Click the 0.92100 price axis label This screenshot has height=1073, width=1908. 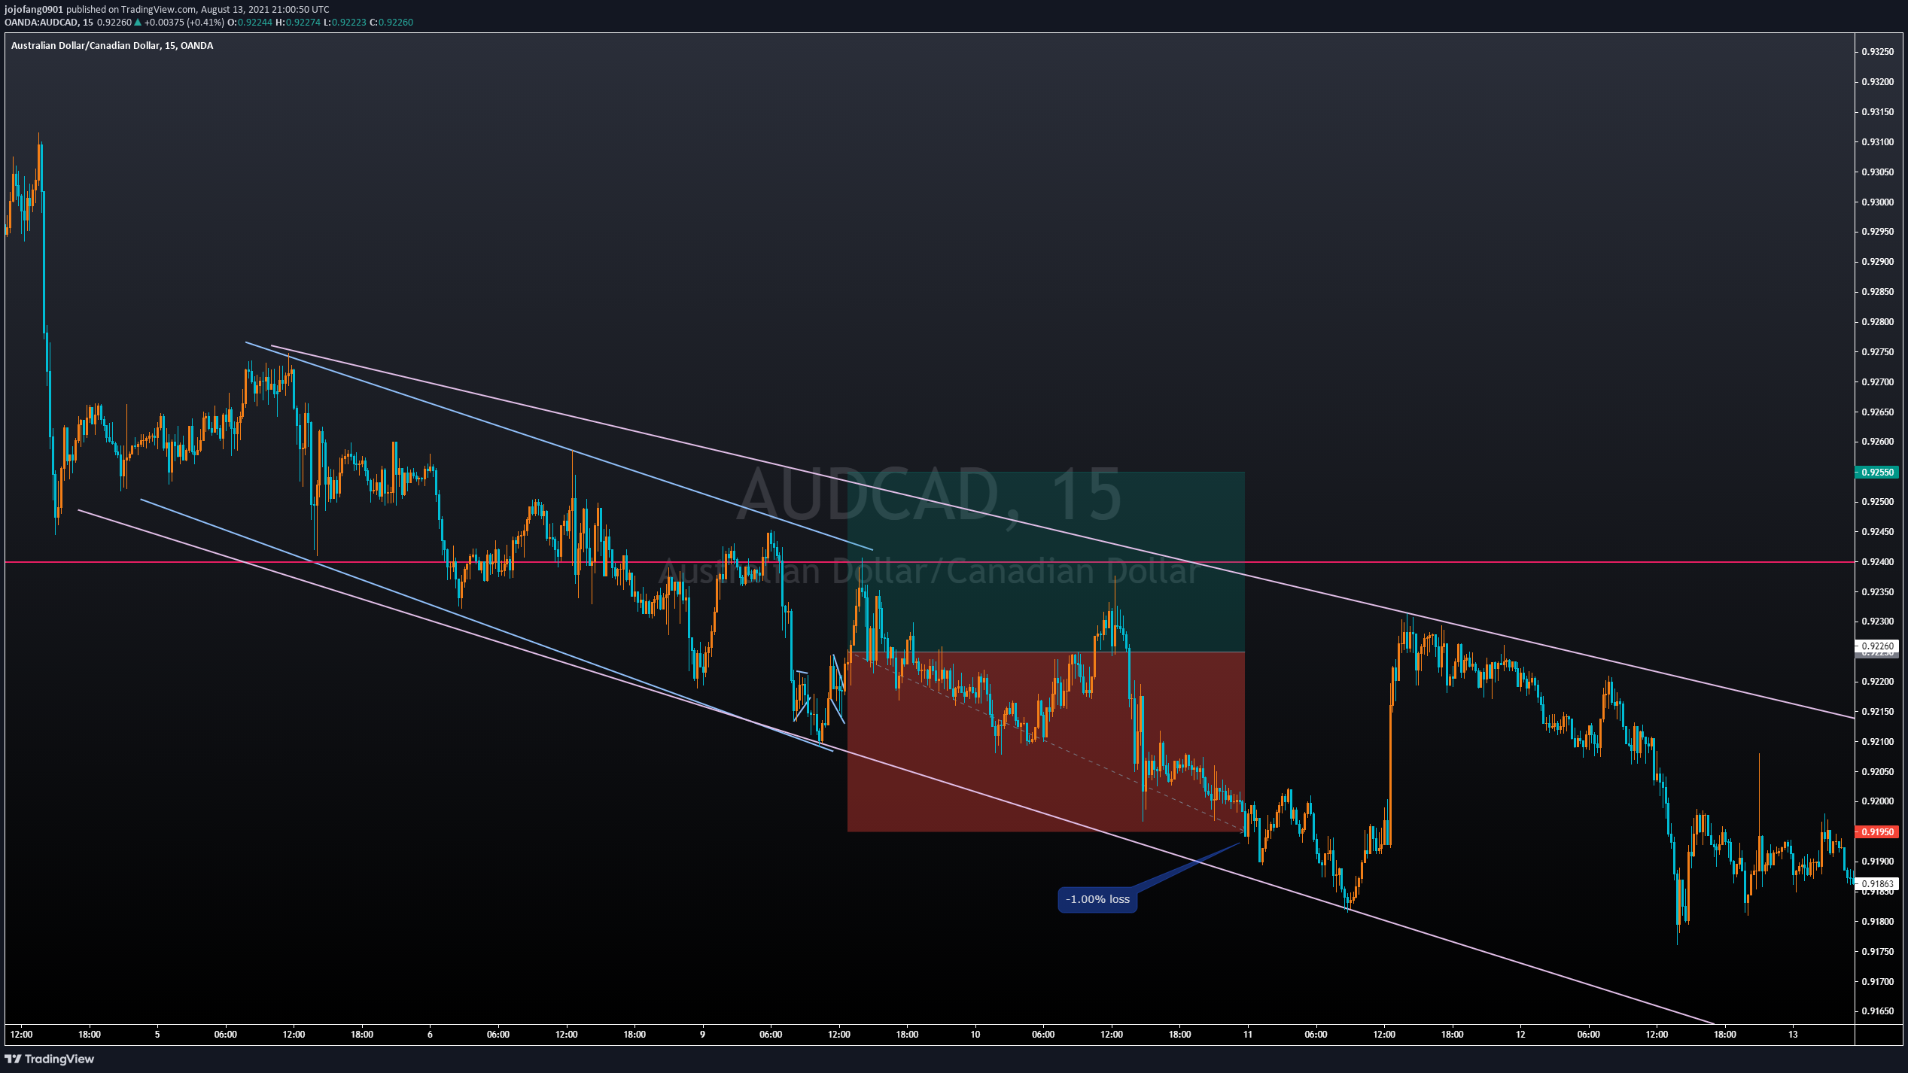[1877, 742]
